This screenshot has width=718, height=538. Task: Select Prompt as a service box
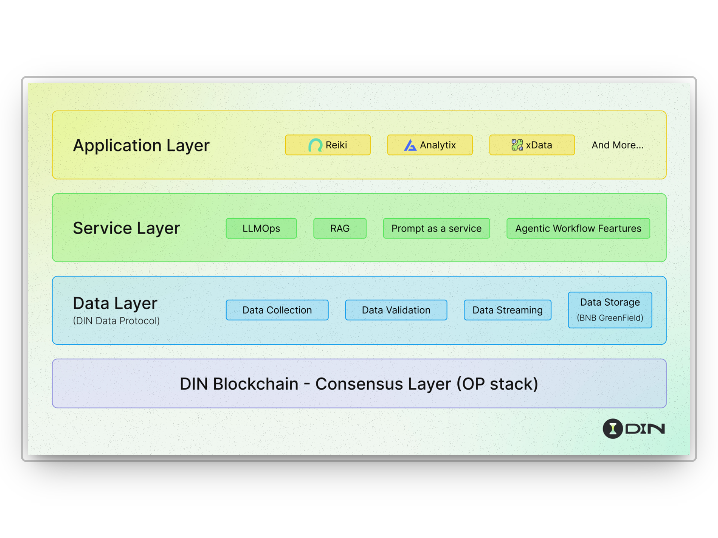[x=436, y=228]
